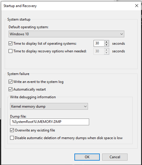Click the disabled recovery options seconds field
Image resolution: width=142 pixels, height=165 pixels.
99,51
